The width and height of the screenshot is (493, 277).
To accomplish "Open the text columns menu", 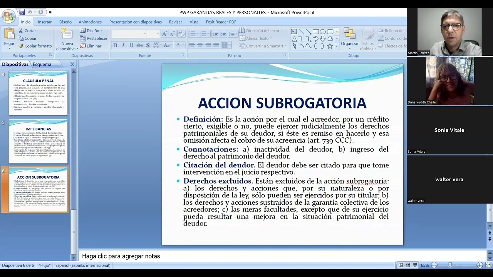I will click(226, 45).
